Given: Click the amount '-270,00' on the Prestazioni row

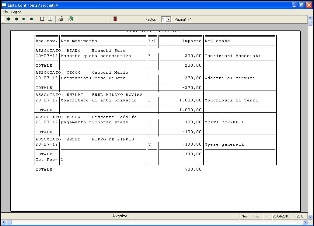Looking at the screenshot, I should coord(192,78).
